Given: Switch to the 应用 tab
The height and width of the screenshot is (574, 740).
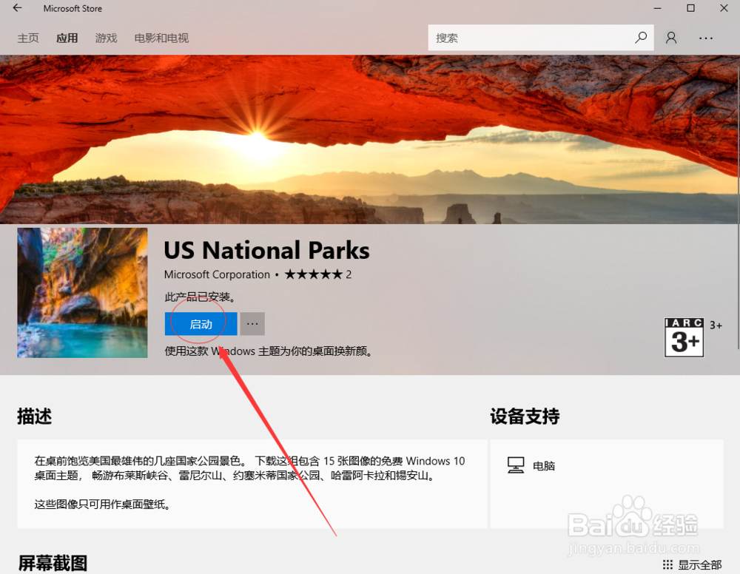Looking at the screenshot, I should (x=67, y=38).
